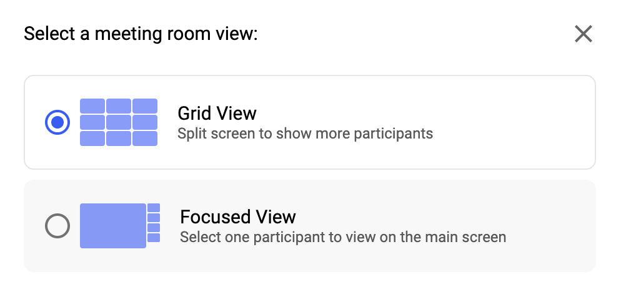
Task: Click "Select one participant to view" description
Action: pyautogui.click(x=342, y=237)
